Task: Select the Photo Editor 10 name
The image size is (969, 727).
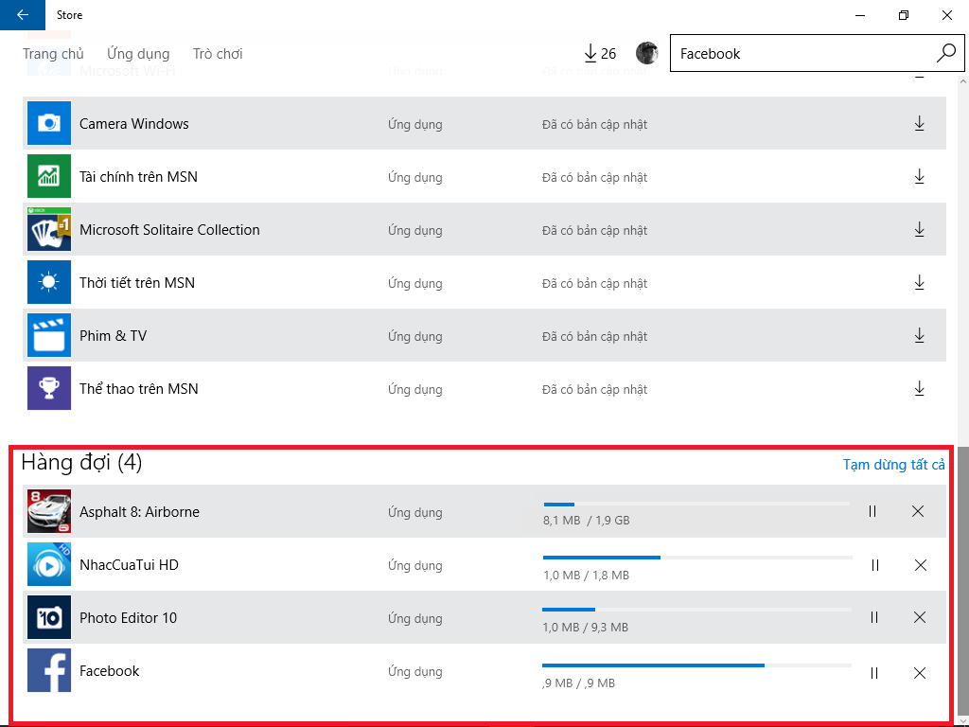Action: (128, 617)
